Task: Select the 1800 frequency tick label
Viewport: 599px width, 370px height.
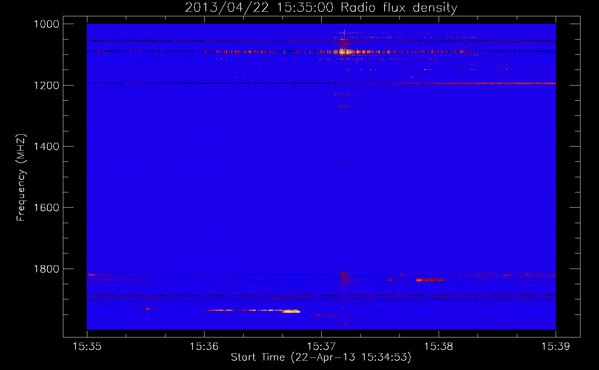Action: click(x=47, y=269)
